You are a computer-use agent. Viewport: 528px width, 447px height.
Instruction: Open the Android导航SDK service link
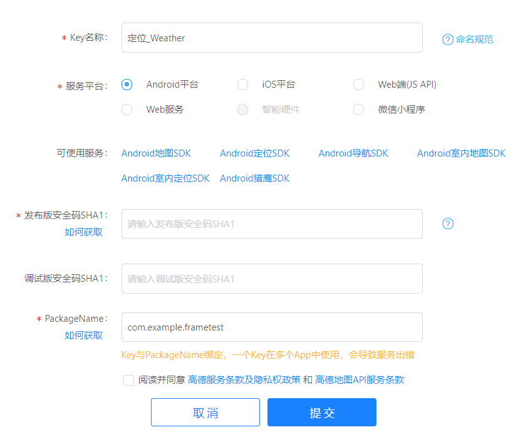coord(353,153)
